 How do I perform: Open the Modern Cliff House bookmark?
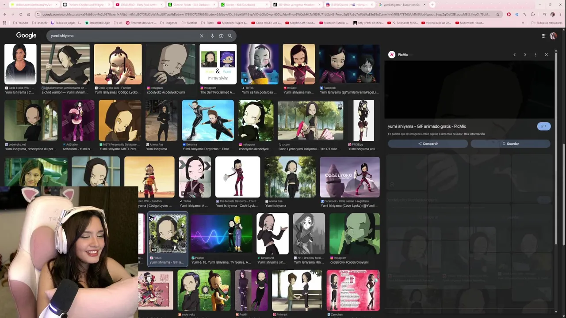pyautogui.click(x=300, y=23)
